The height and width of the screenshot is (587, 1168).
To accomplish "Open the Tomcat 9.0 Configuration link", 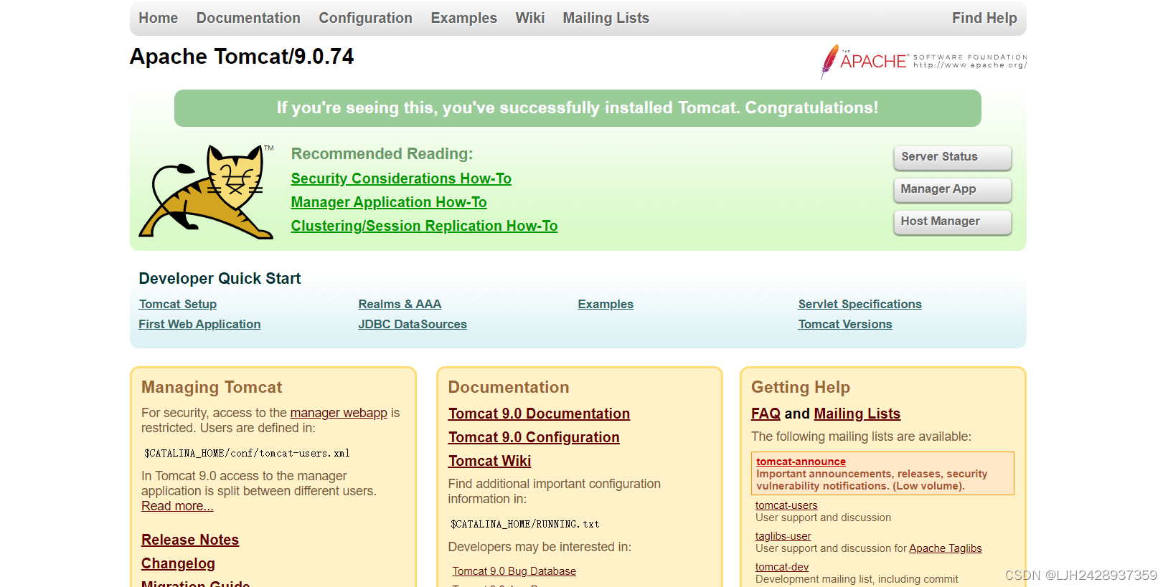I will [534, 437].
